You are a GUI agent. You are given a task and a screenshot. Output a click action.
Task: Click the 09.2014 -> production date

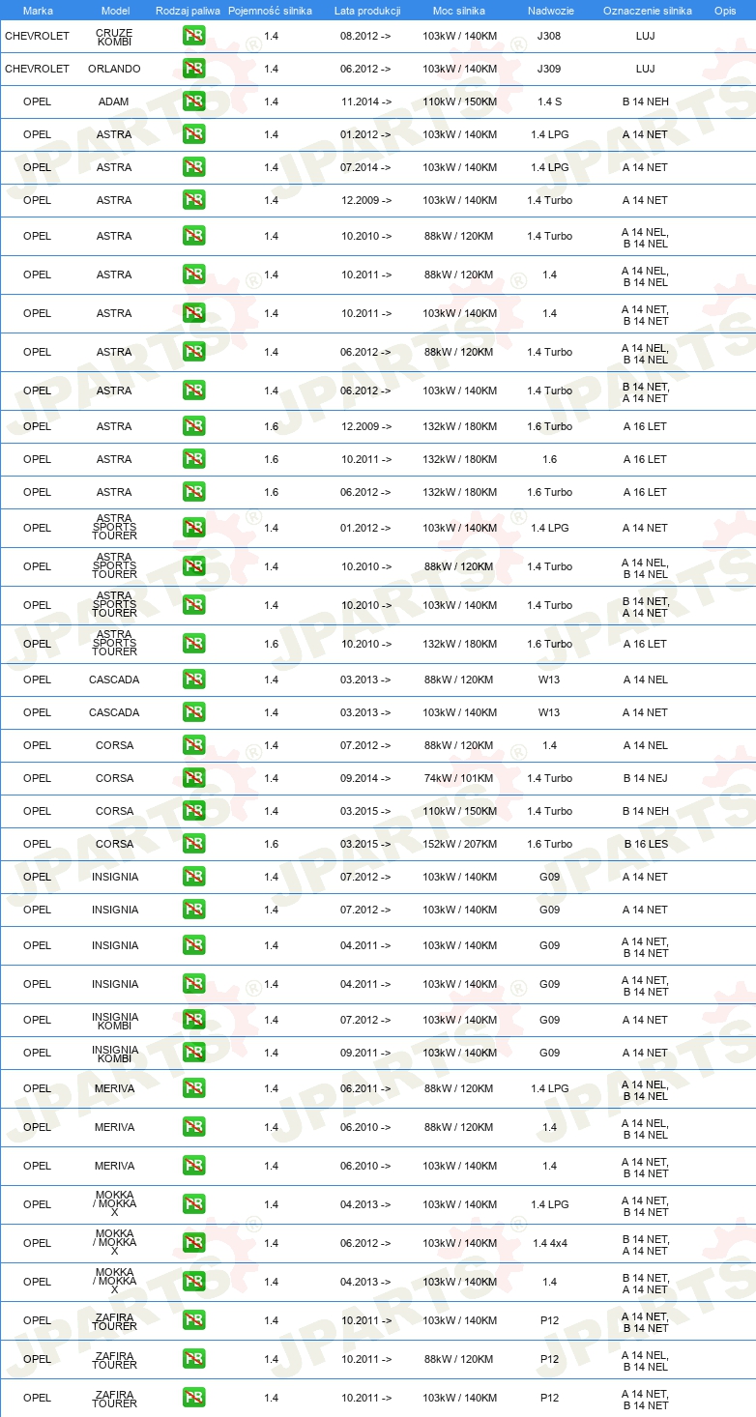[366, 778]
